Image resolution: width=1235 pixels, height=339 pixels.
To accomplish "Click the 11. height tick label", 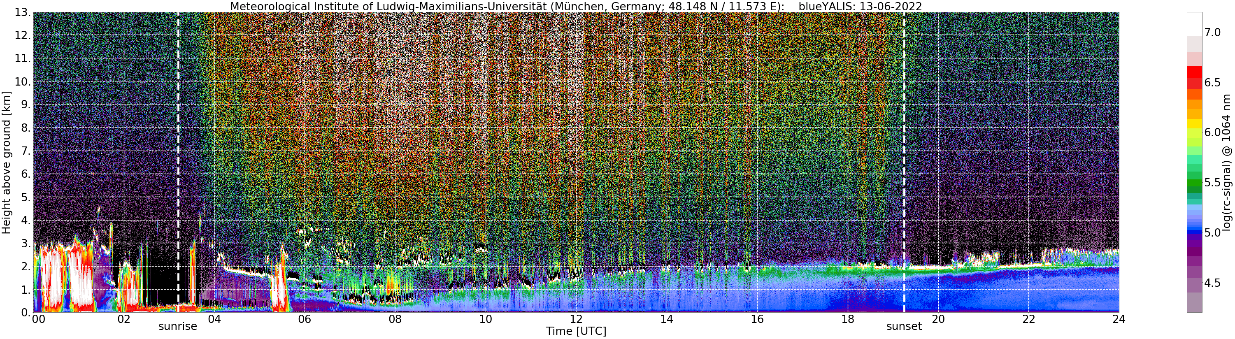I will [23, 58].
